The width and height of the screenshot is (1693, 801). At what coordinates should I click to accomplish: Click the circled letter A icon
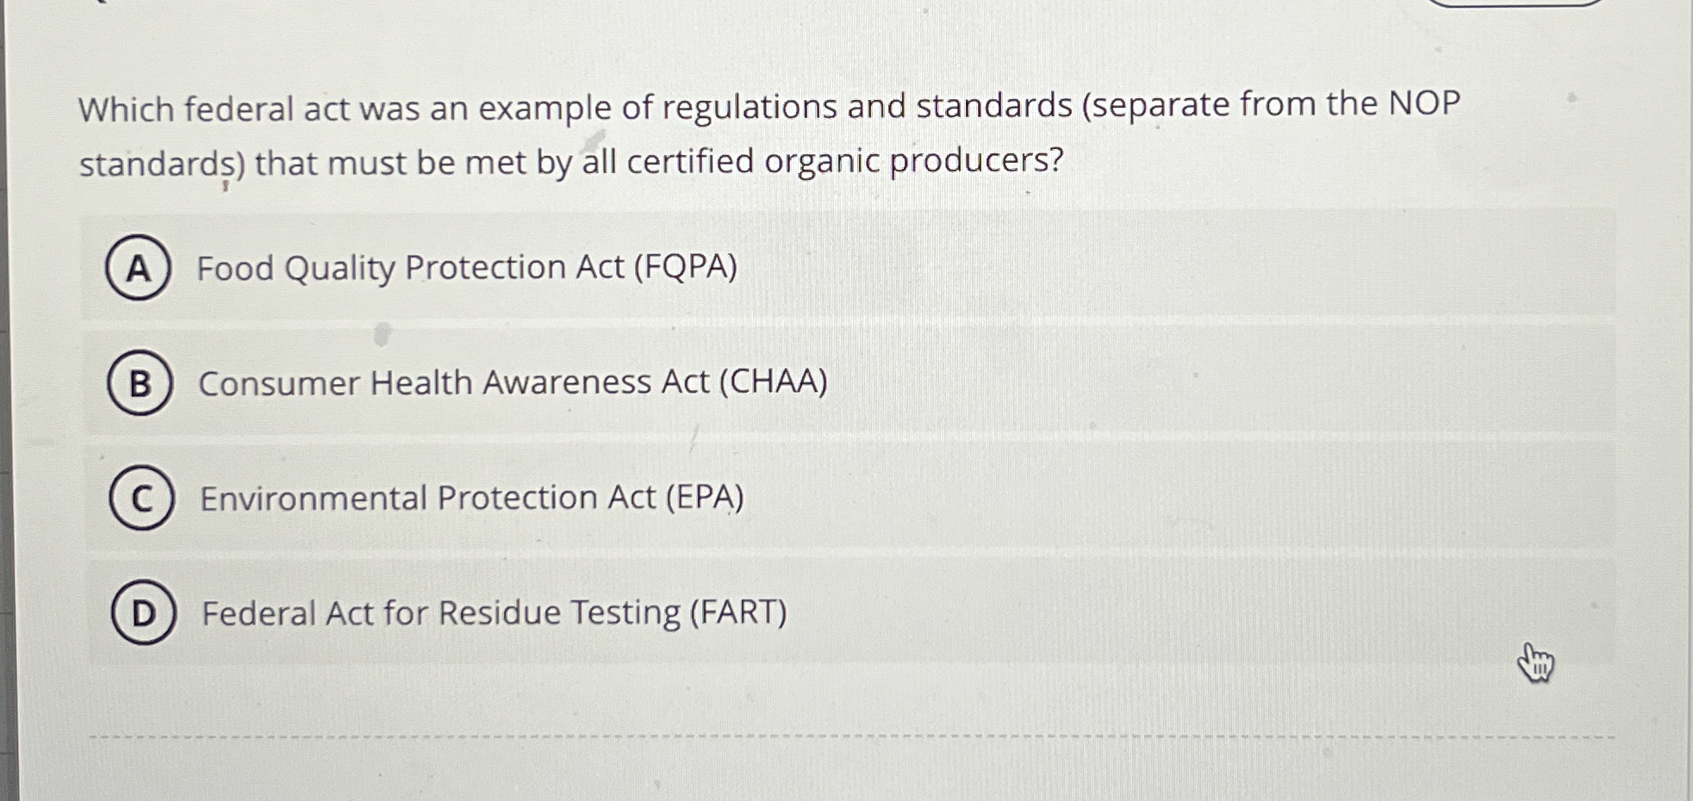(x=140, y=269)
